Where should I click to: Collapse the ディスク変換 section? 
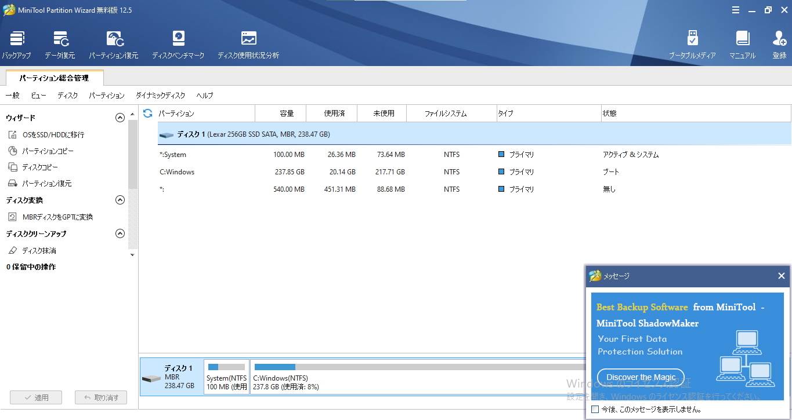coord(120,200)
